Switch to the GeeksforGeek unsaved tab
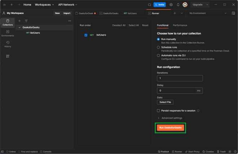The image size is (238, 154). [85, 13]
